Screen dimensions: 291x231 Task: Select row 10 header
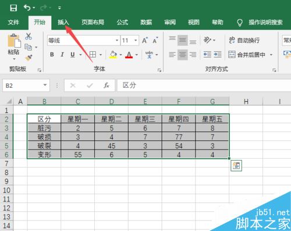pos(6,190)
